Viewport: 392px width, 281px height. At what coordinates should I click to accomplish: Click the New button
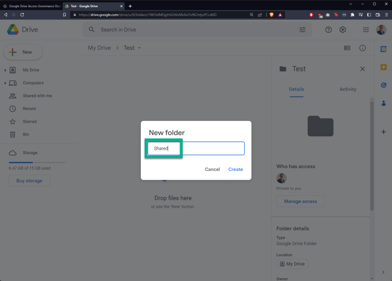(23, 52)
